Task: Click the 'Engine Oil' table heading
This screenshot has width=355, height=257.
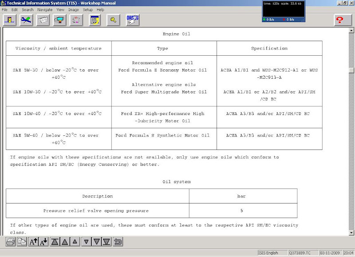Action: (176, 34)
